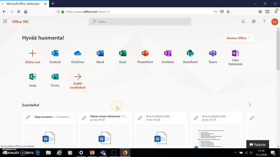Open page actions three-dot menu
This screenshot has height=157, width=280.
216,12
